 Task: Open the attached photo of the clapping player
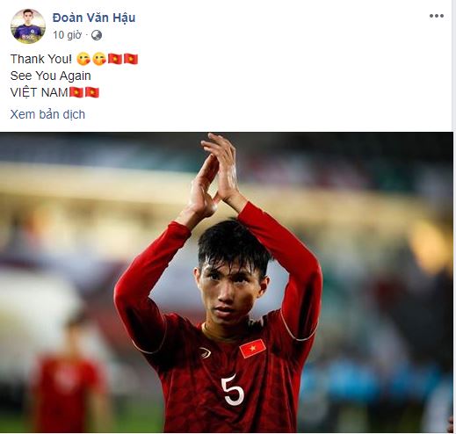(x=226, y=282)
